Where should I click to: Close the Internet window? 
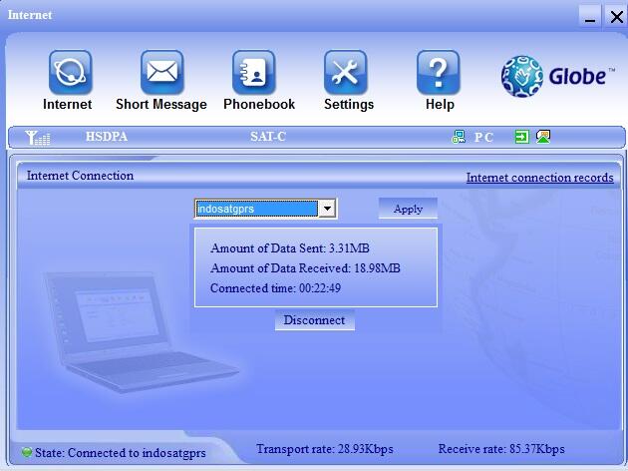(x=616, y=17)
